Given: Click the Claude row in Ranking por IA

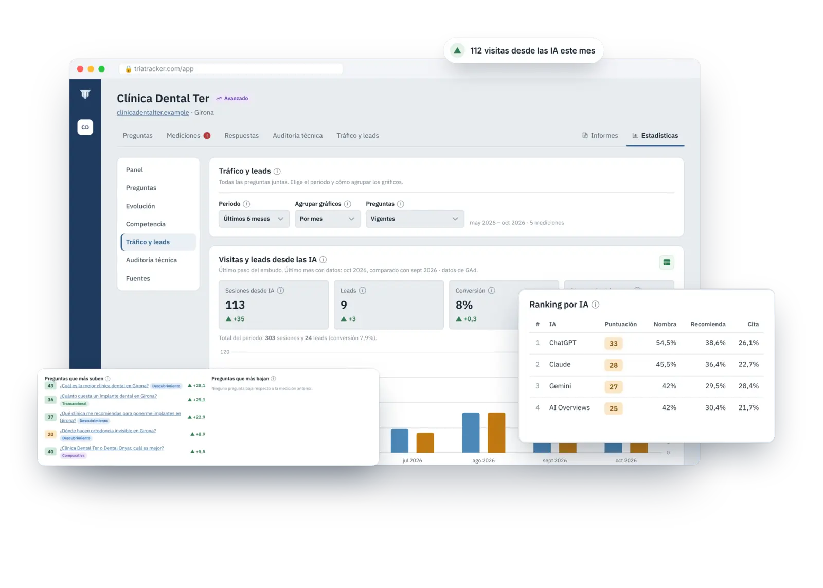Looking at the screenshot, I should point(647,365).
